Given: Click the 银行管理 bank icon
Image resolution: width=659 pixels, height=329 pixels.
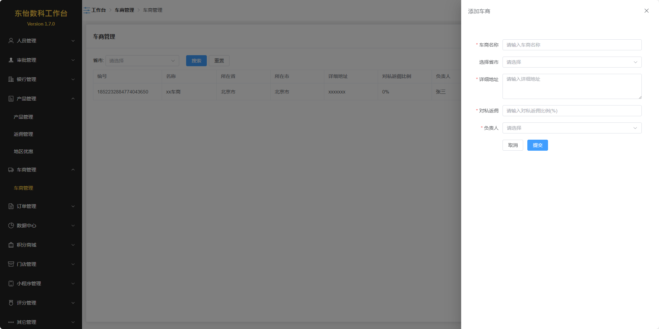Looking at the screenshot, I should coord(11,79).
